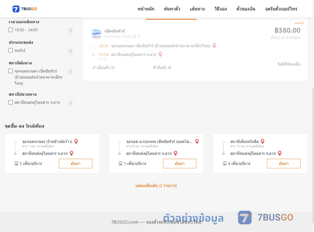Click the ที่นั่งว่าง: ขายหมด text
This screenshot has width=314, height=232.
286,38
